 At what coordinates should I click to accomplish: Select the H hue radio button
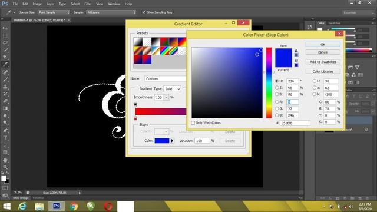(x=277, y=81)
